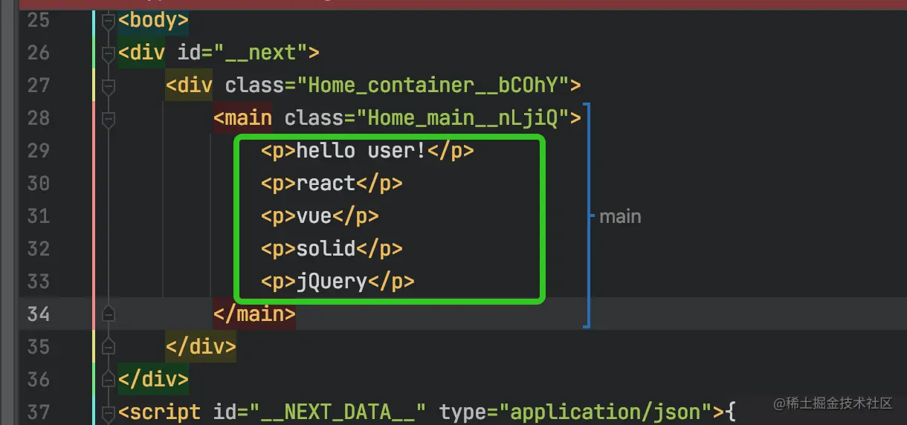907x425 pixels.
Task: Click line number 34 in the gutter
Action: (x=38, y=314)
